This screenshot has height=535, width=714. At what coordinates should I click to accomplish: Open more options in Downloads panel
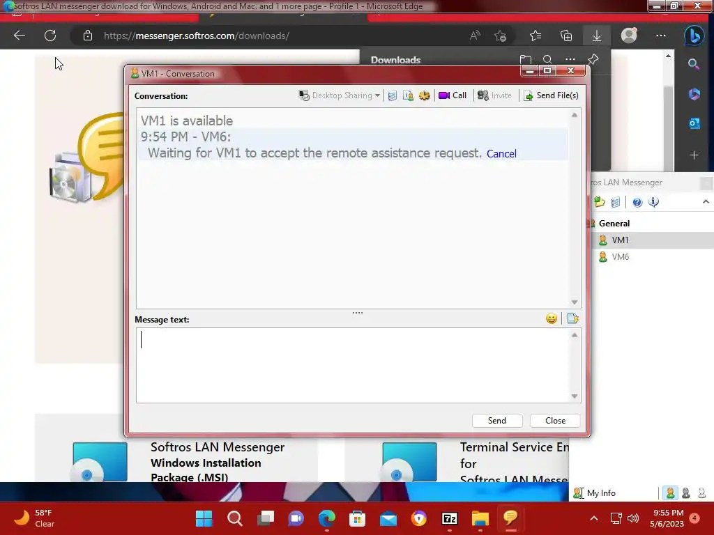coord(570,60)
